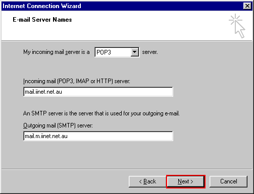
Task: Click the 'An SMTP server is the server' description text
Action: coord(101,113)
